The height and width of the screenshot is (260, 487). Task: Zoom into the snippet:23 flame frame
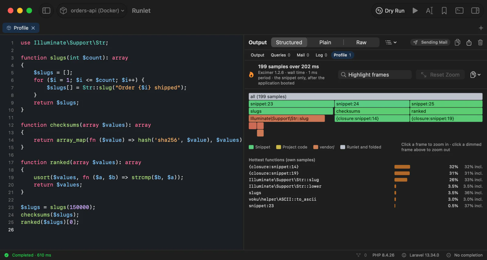click(291, 104)
